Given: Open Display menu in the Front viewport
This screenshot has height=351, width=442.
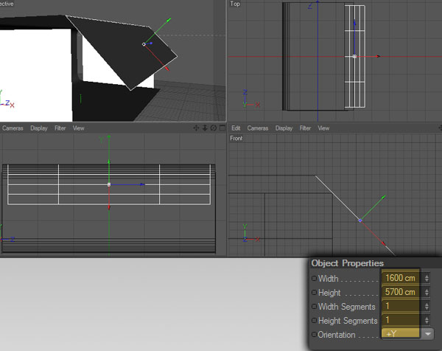Looking at the screenshot, I should (284, 128).
